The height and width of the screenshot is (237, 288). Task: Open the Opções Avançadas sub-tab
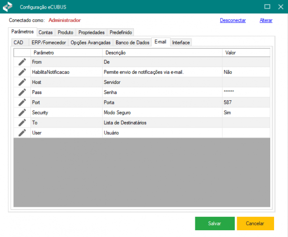click(91, 43)
